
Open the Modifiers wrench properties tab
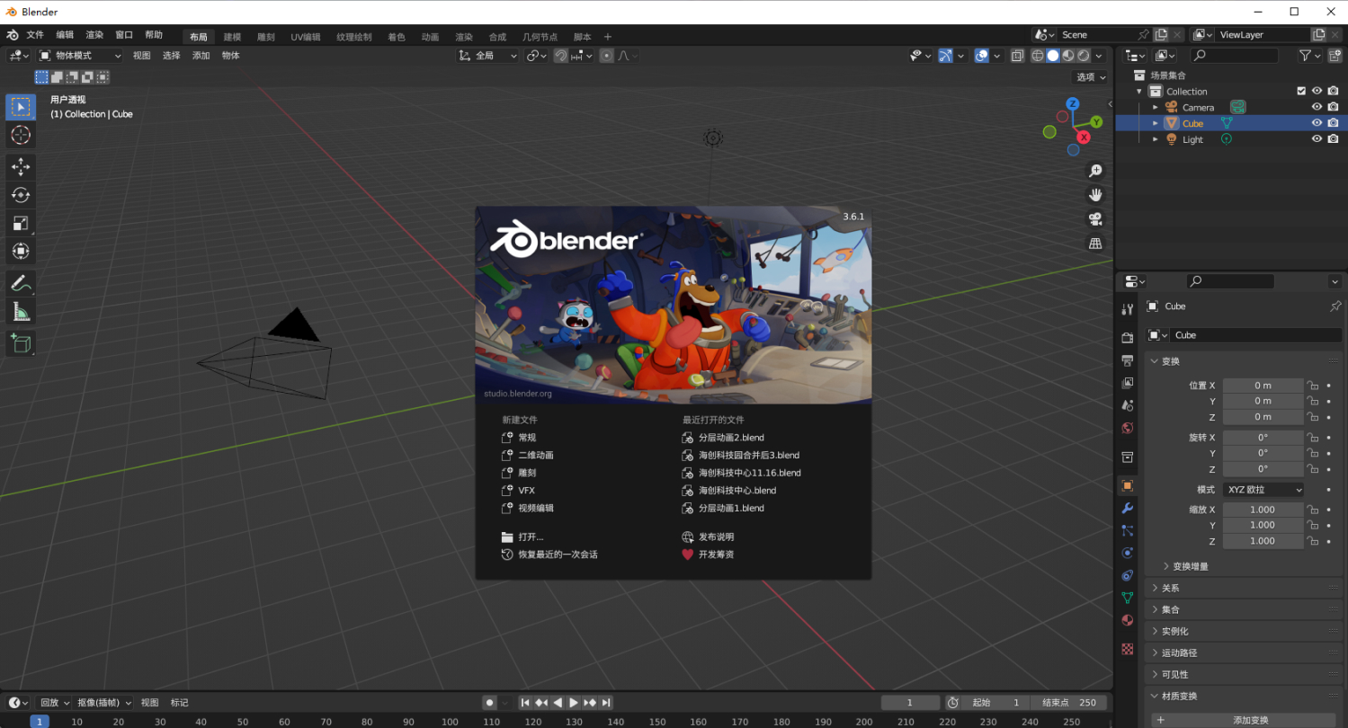pyautogui.click(x=1128, y=508)
